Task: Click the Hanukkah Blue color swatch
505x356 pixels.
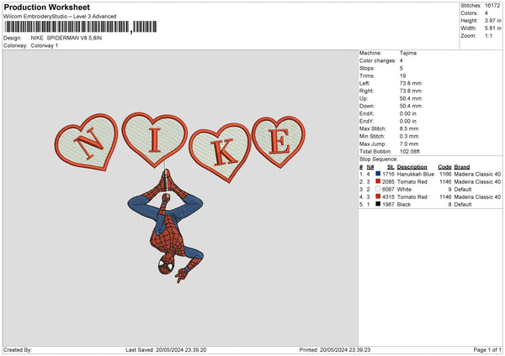Action: coord(378,174)
